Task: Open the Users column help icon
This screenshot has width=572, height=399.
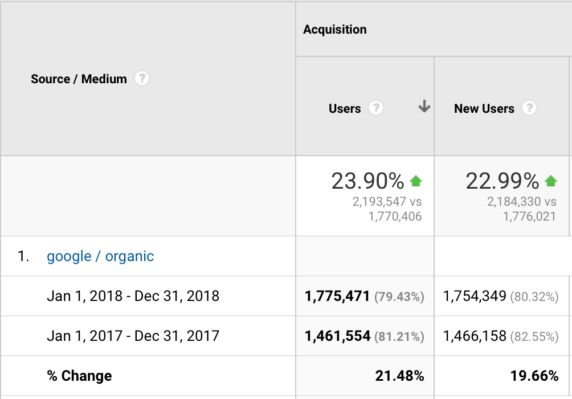Action: coord(375,108)
